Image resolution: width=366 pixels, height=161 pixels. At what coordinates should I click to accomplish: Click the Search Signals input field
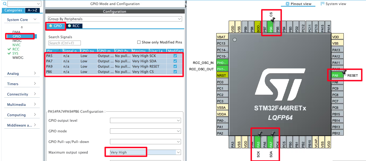click(64, 43)
